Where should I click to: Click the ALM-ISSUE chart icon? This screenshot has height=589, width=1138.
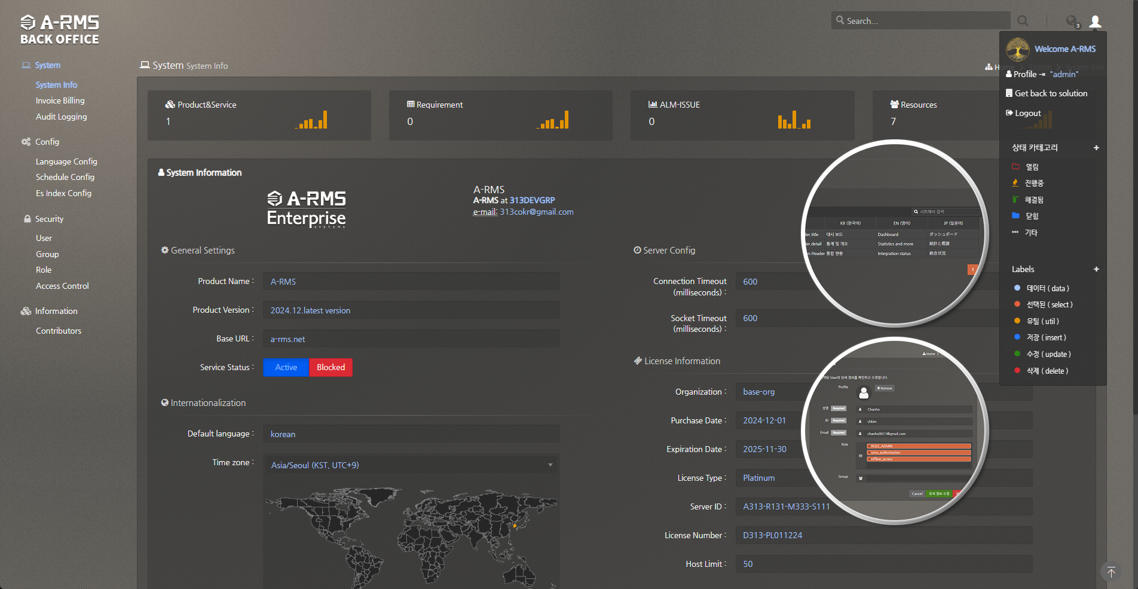coord(653,105)
